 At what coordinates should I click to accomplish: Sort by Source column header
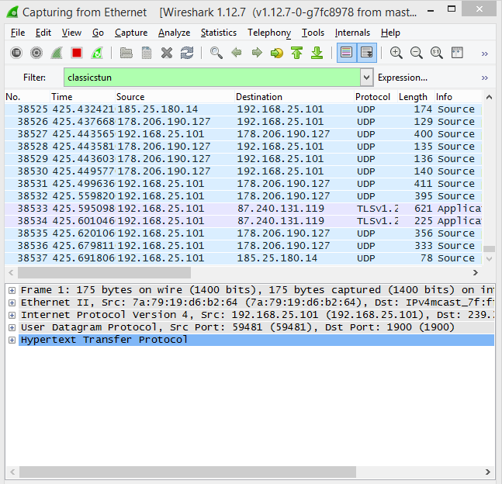pyautogui.click(x=175, y=97)
